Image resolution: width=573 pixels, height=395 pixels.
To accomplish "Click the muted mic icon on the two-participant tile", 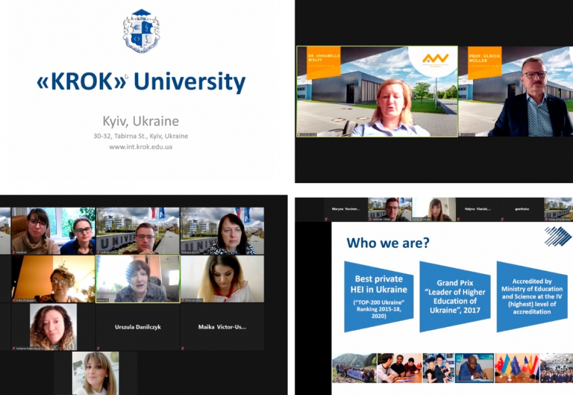I will [14, 253].
